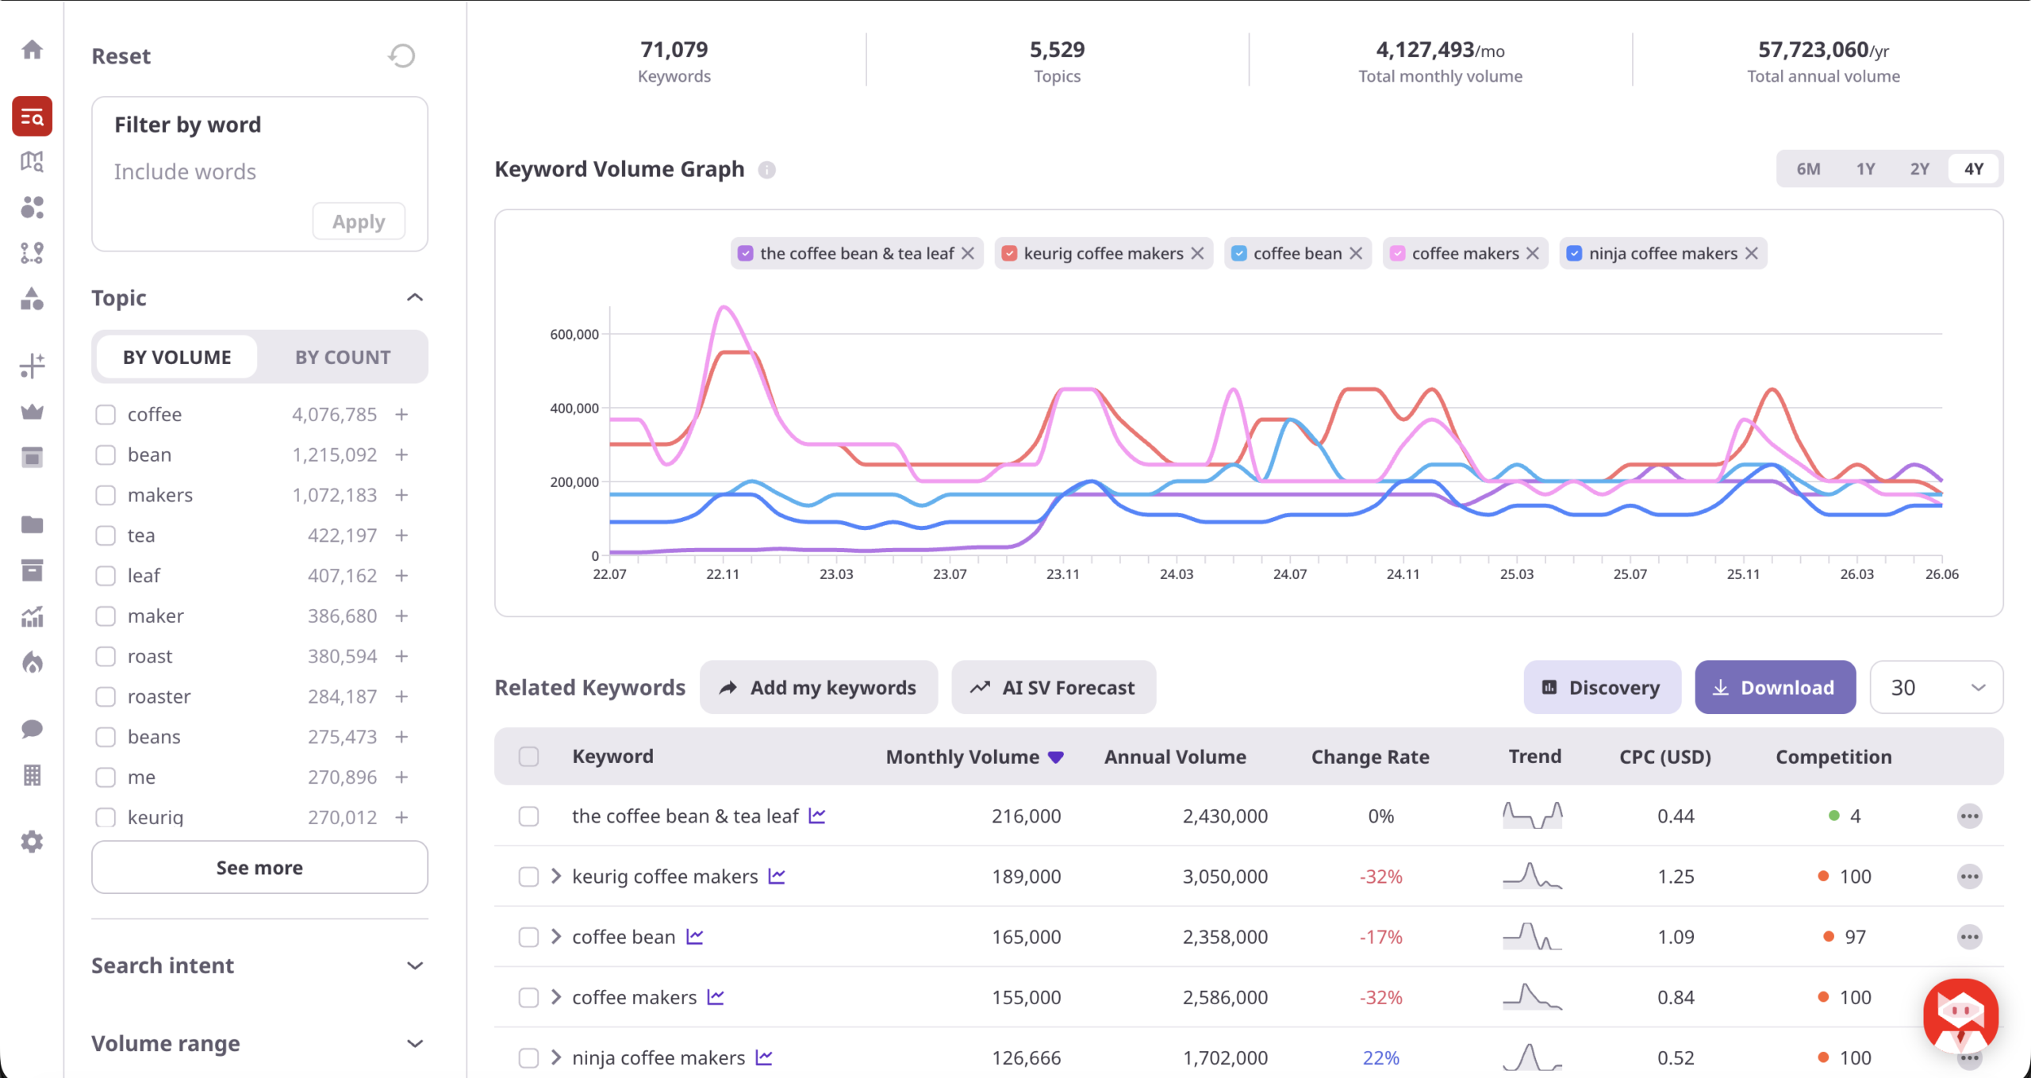Expand the keurig coffee makers row
This screenshot has width=2031, height=1078.
click(x=556, y=877)
